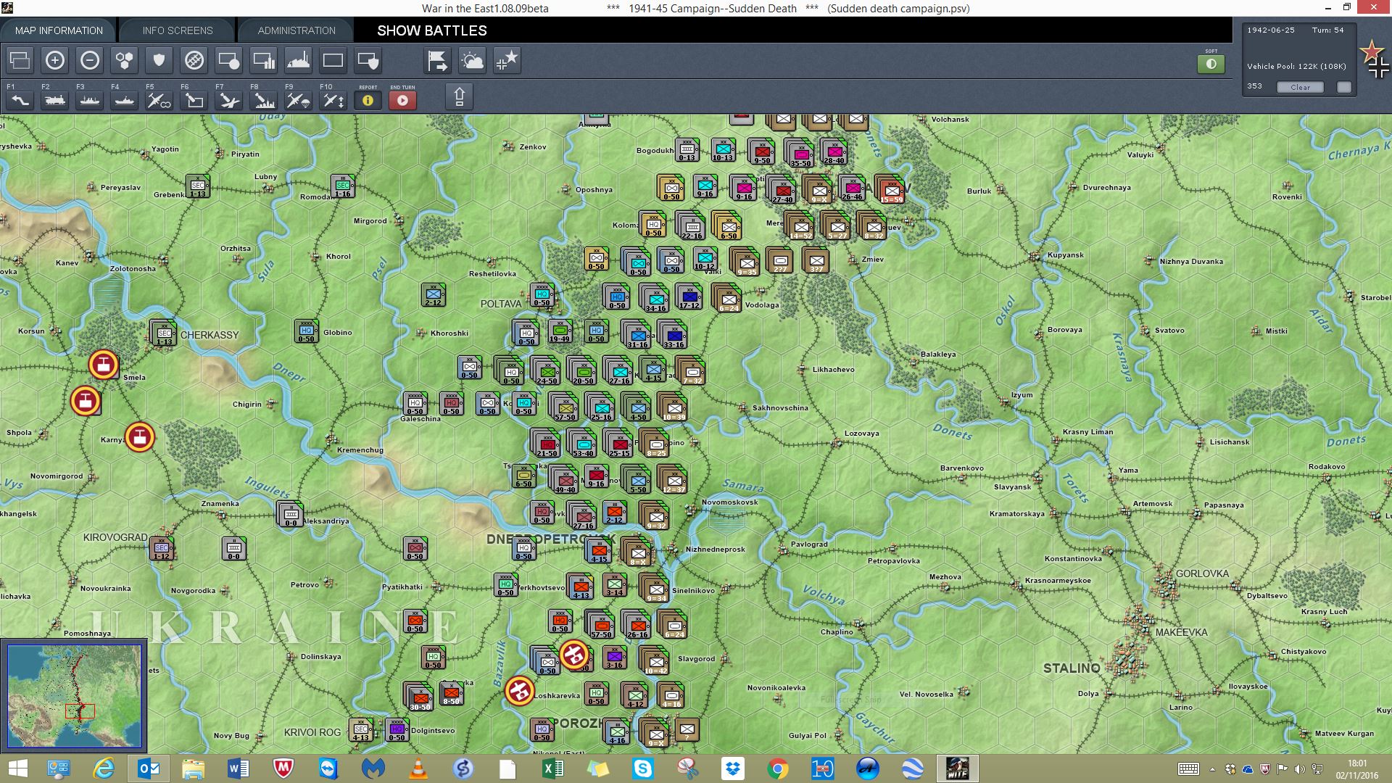The height and width of the screenshot is (783, 1392).
Task: Click the zoom in magnifier icon
Action: tap(54, 61)
